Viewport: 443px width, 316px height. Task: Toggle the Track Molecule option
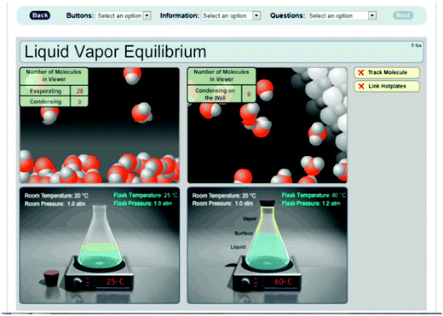pyautogui.click(x=387, y=72)
